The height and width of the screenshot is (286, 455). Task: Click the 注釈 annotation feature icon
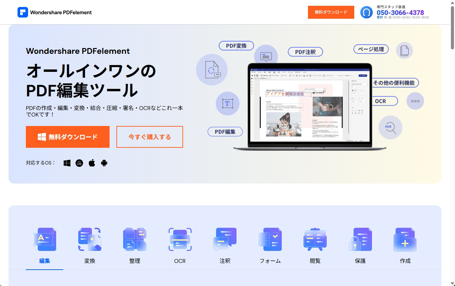click(x=225, y=239)
